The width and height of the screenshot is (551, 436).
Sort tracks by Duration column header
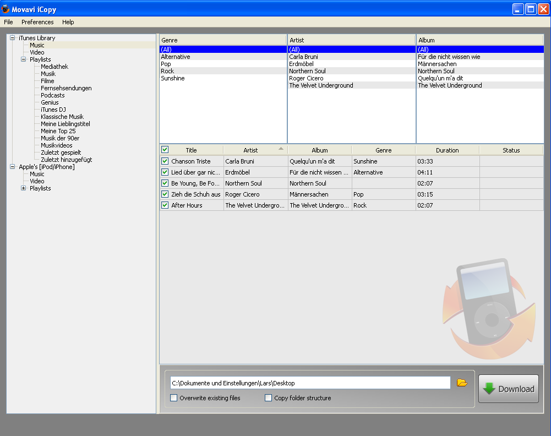(447, 150)
